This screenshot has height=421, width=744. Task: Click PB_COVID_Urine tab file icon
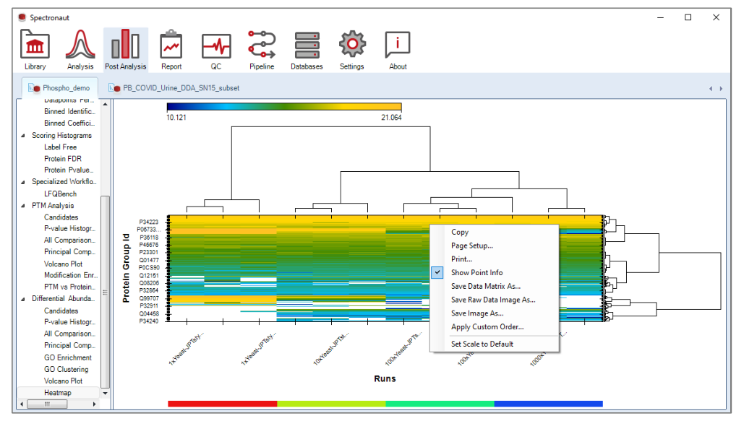point(114,87)
